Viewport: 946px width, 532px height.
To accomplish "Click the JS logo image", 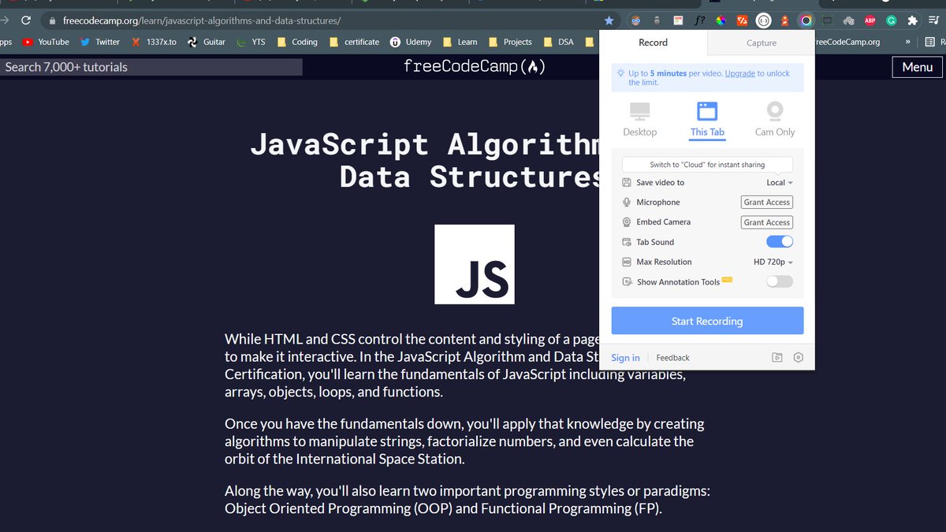I will coord(475,264).
